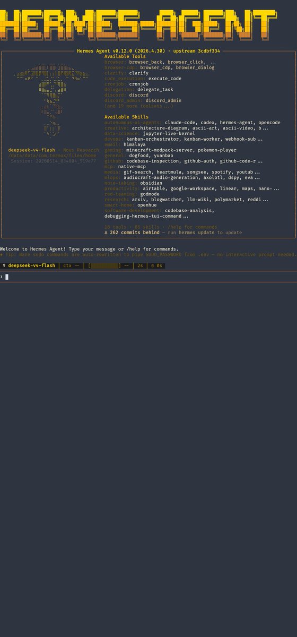
Task: Click arxiv research skill
Action: click(x=139, y=200)
